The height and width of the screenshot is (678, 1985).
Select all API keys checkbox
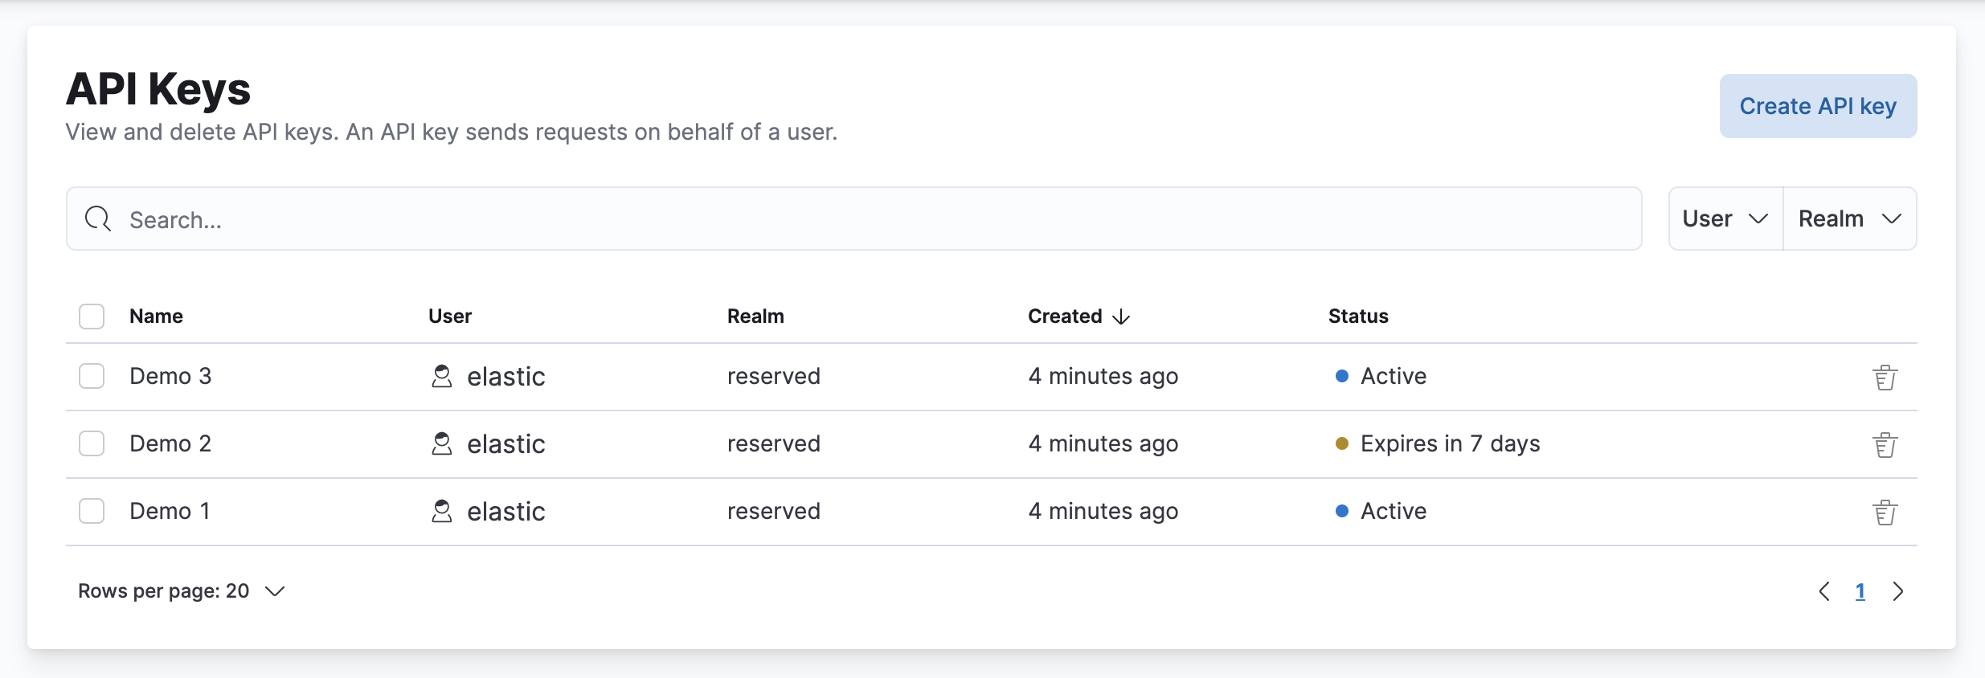92,317
